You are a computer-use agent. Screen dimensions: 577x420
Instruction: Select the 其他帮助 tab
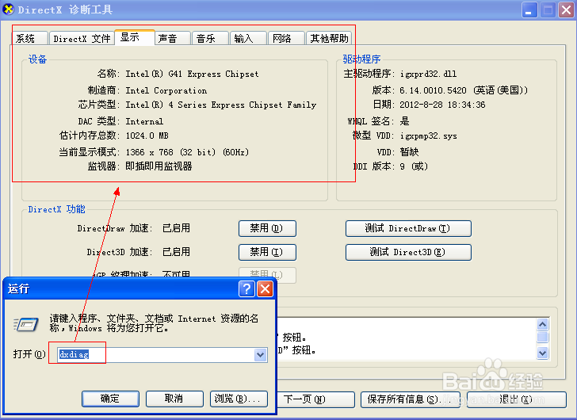click(329, 38)
